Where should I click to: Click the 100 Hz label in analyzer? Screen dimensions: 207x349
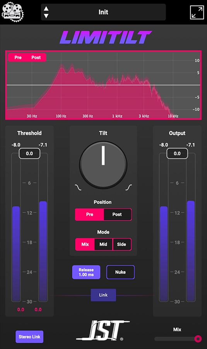[x=61, y=116]
